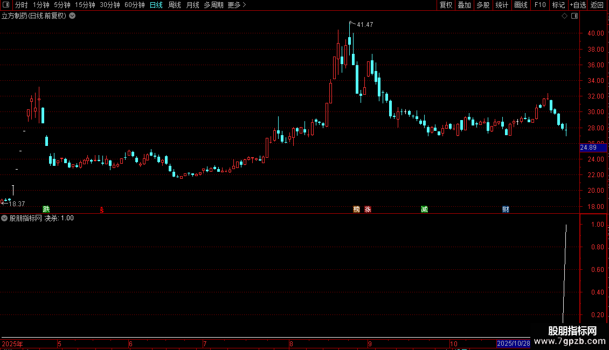Screen dimensions: 609x350
Task: Click month 9 on the time axis
Action: 370,344
